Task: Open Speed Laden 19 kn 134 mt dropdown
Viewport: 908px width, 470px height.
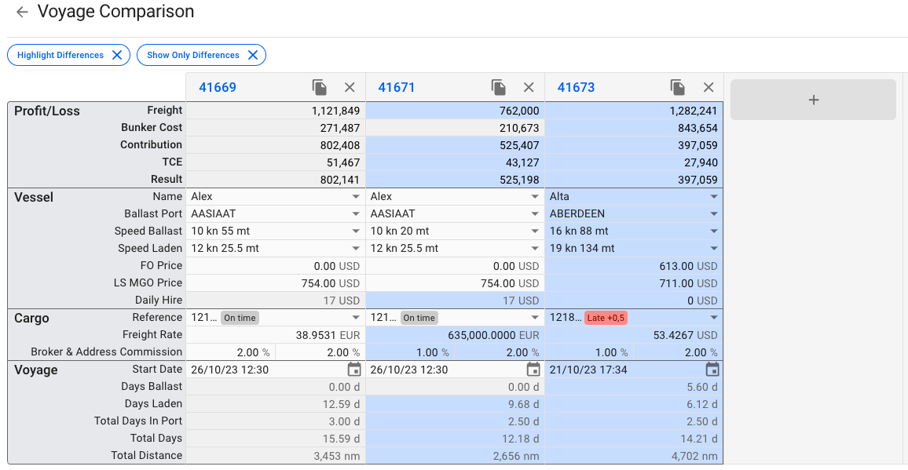Action: click(634, 248)
